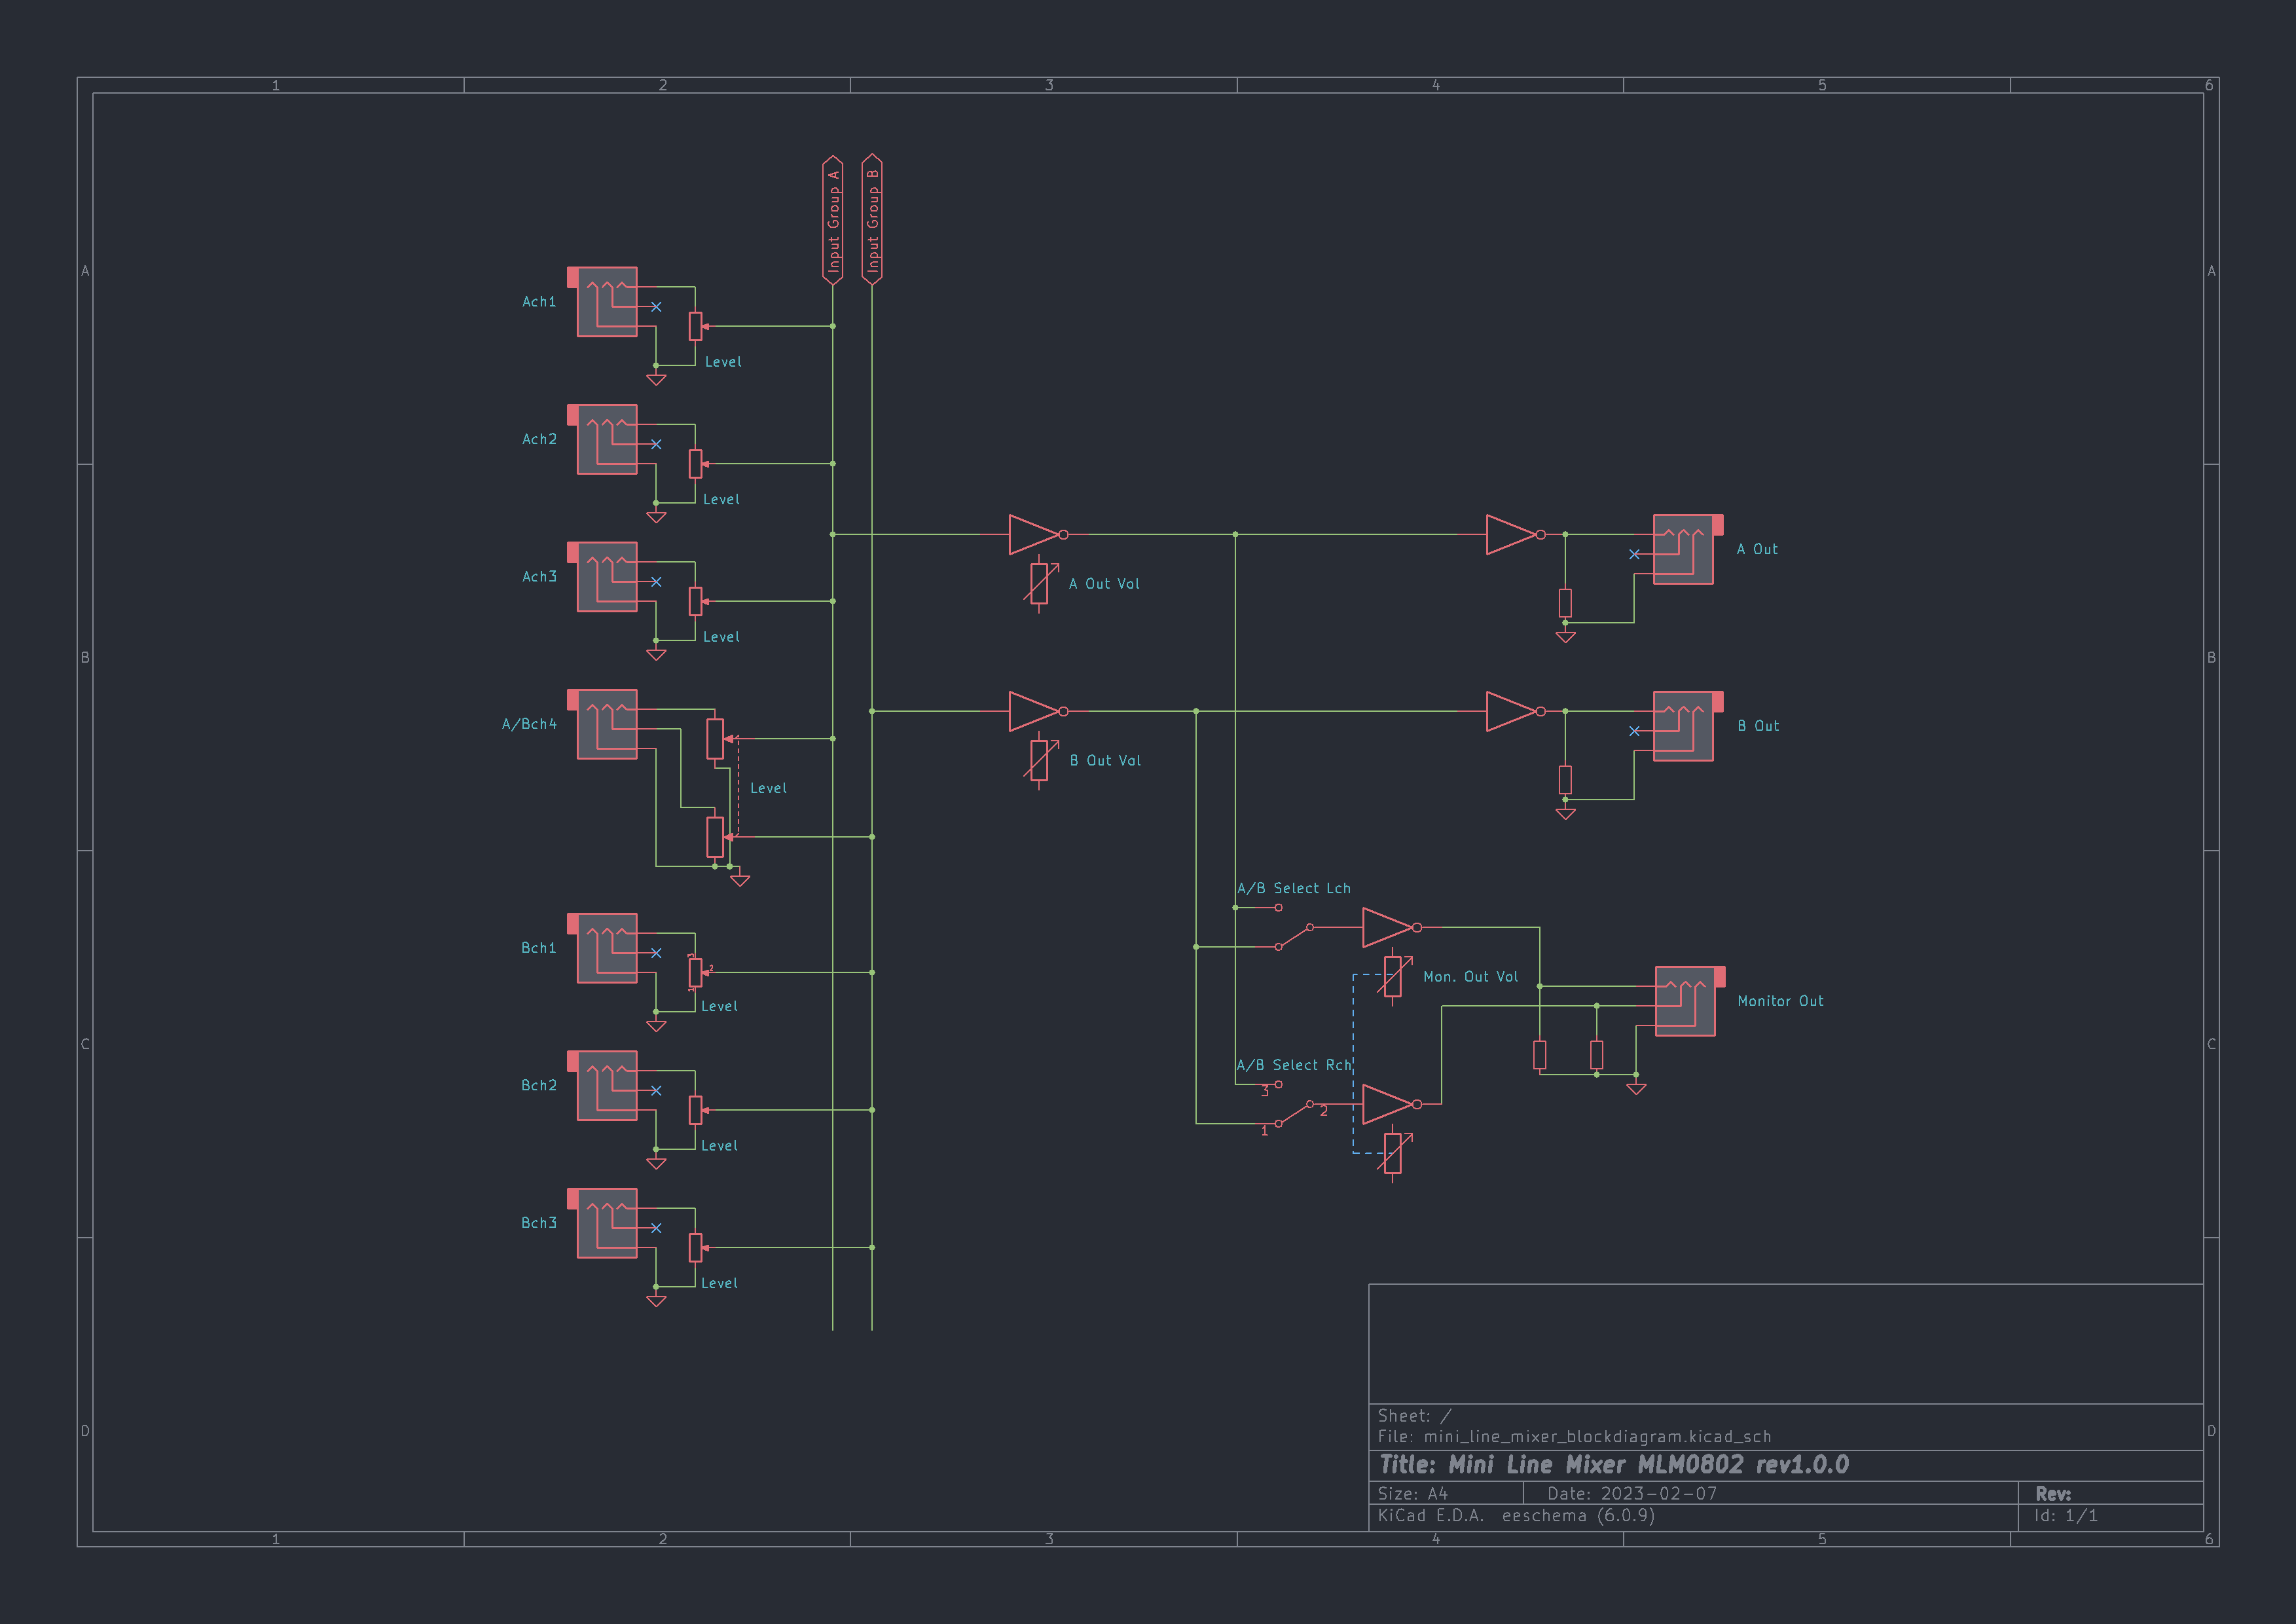Select the Input Group B bus label
This screenshot has width=2296, height=1624.
(872, 220)
